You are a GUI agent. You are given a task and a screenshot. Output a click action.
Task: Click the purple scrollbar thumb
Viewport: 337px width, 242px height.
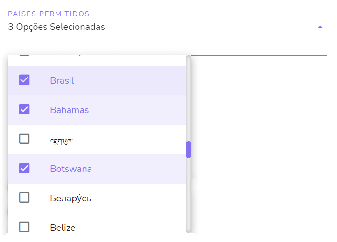[x=189, y=149]
